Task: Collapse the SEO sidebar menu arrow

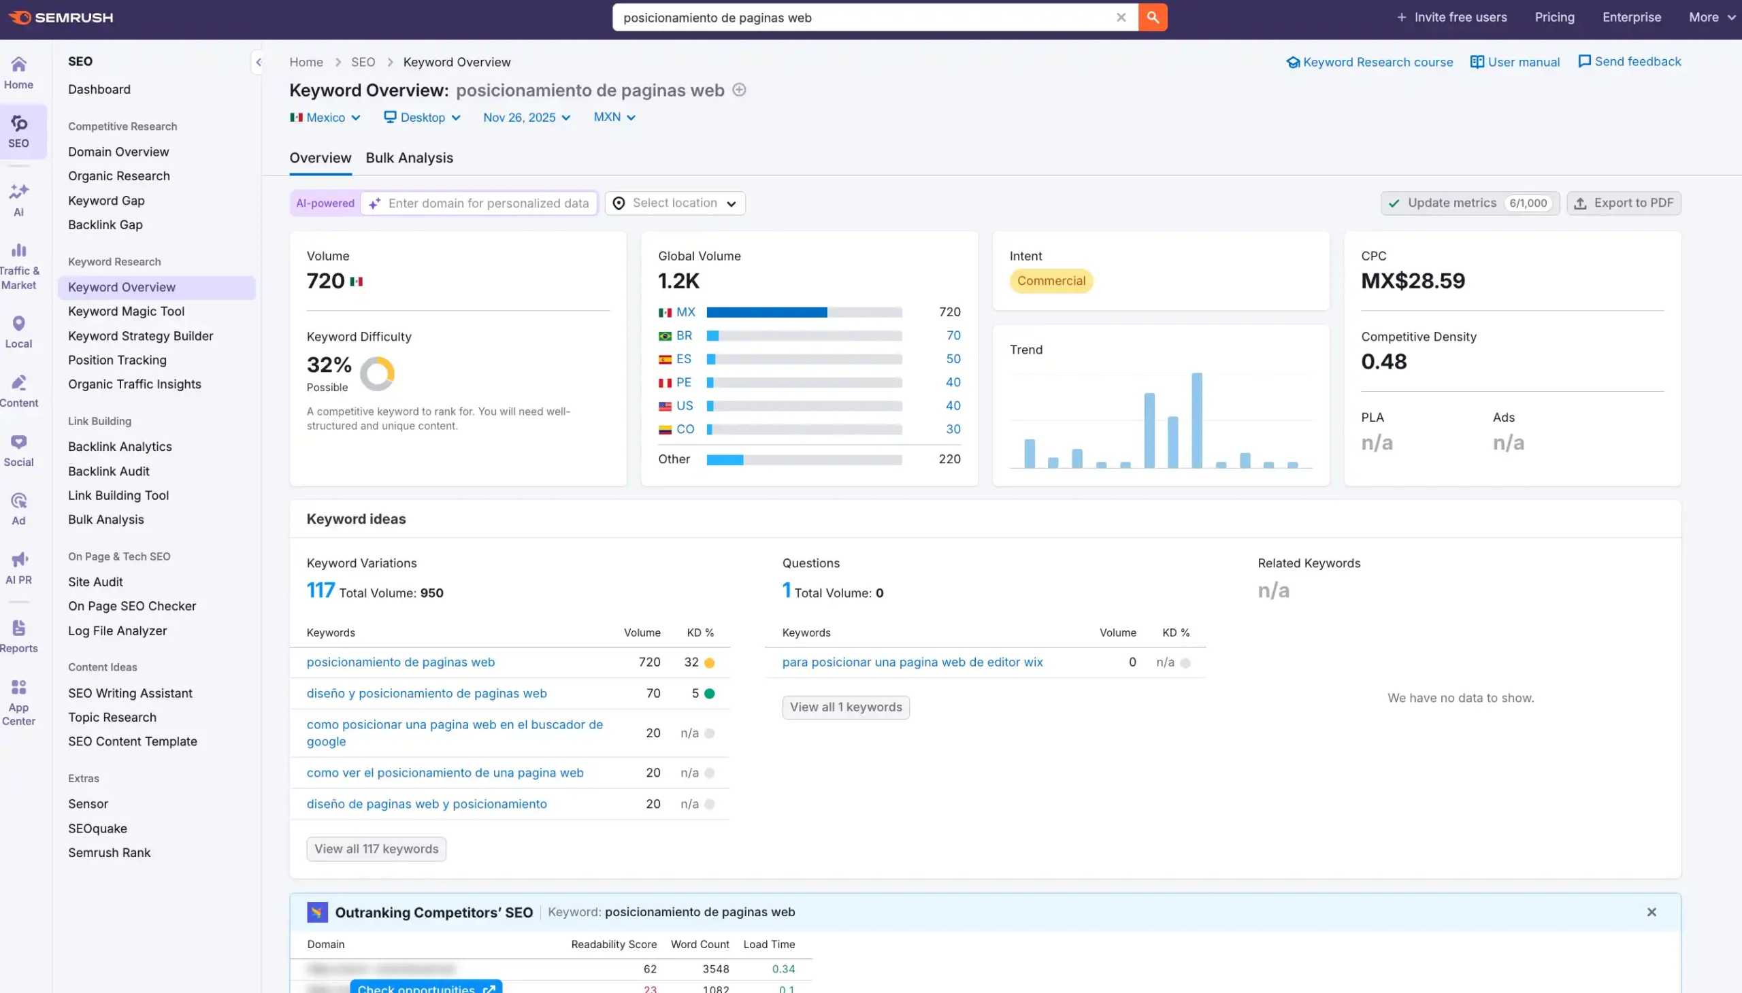Action: coord(258,62)
